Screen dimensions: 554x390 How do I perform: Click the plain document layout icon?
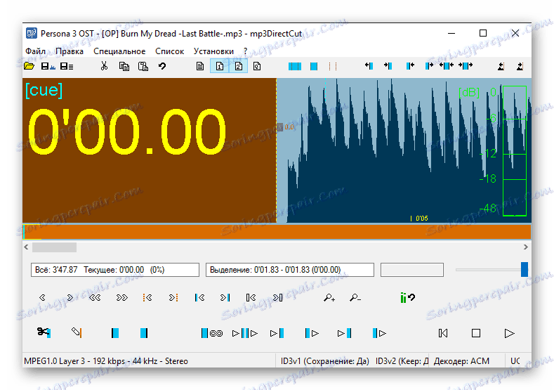[200, 66]
